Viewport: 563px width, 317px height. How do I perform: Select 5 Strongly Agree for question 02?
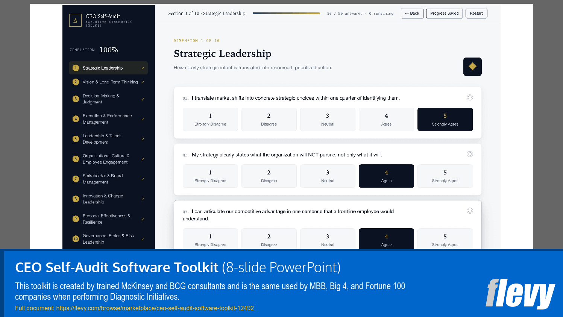tap(445, 176)
